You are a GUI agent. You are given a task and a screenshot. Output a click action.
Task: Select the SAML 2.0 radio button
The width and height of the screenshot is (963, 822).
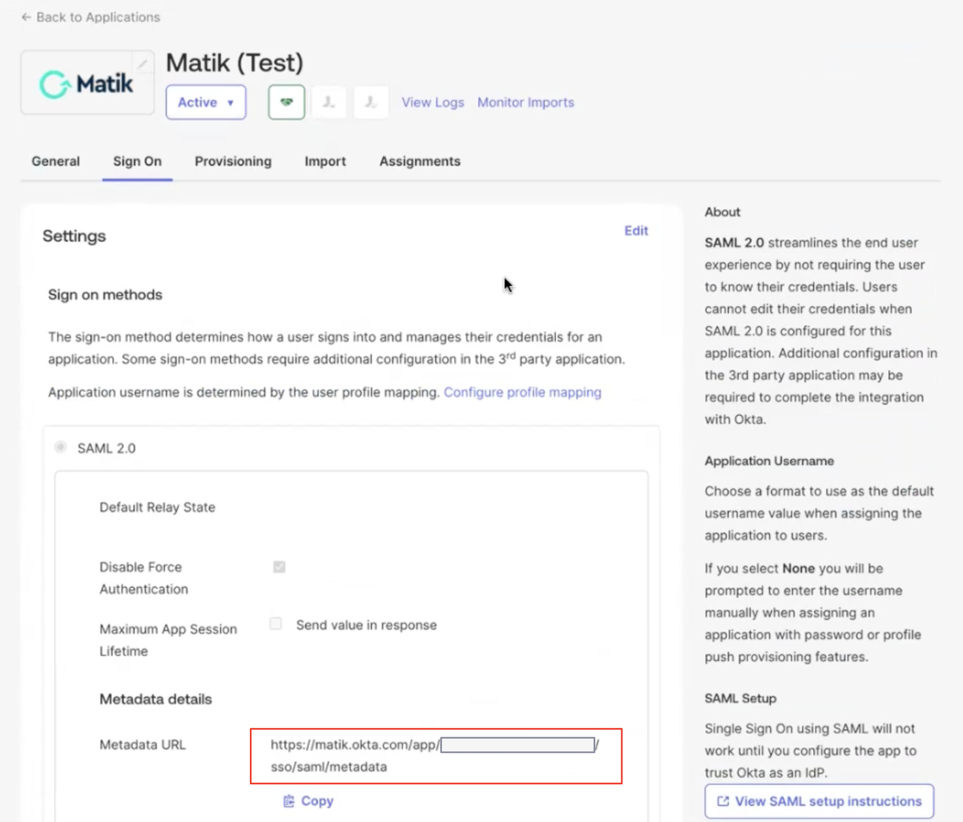pyautogui.click(x=60, y=447)
